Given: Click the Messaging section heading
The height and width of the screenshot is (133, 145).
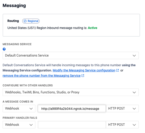Looking at the screenshot, I should pyautogui.click(x=14, y=6).
